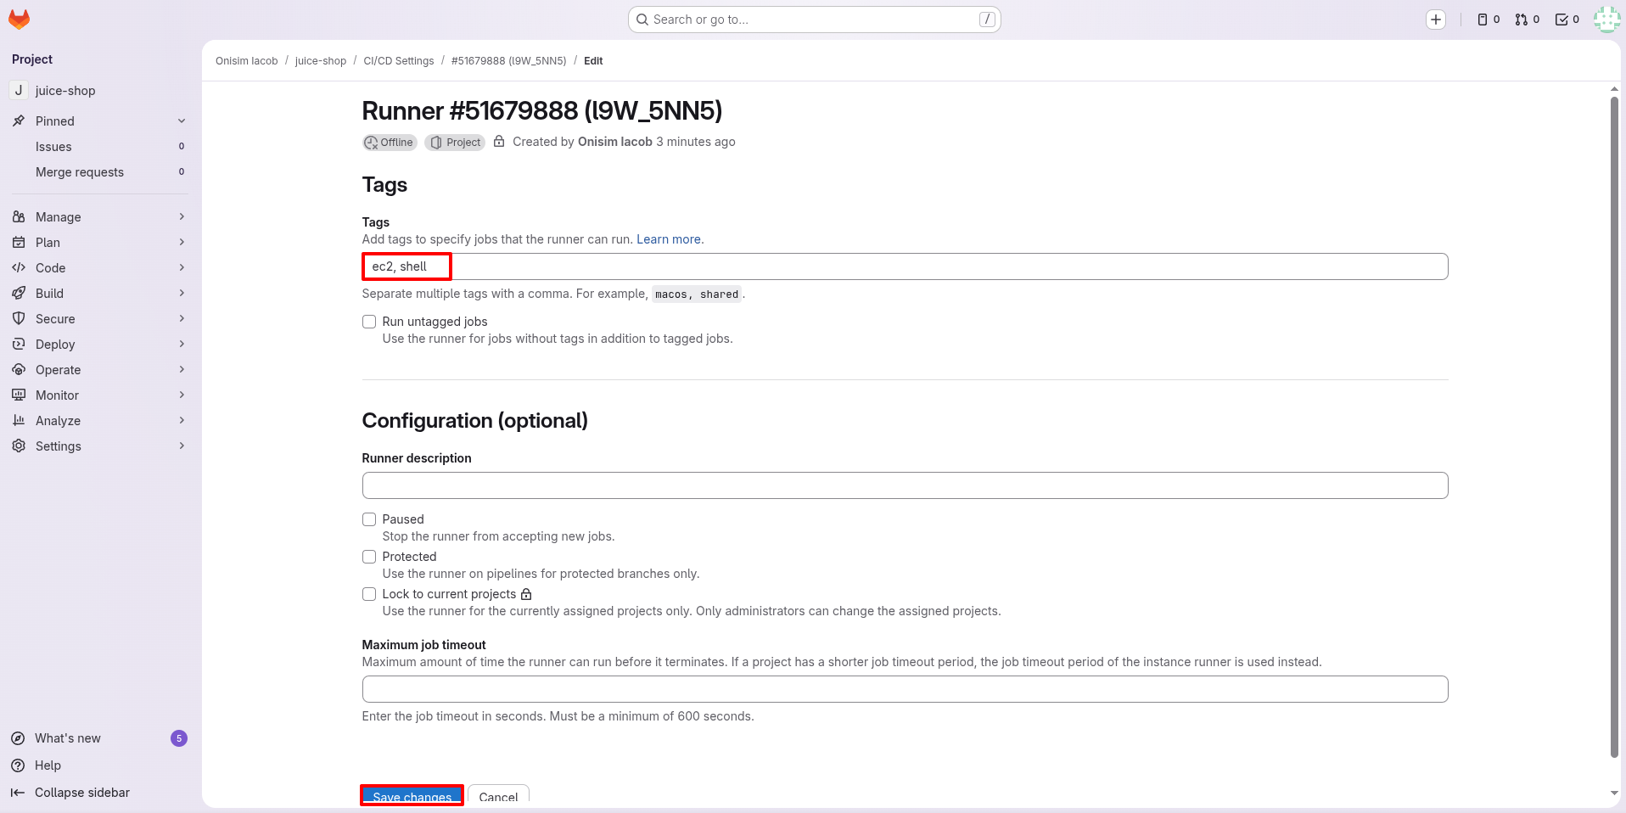Open the Learn more link
The width and height of the screenshot is (1626, 813).
(668, 239)
